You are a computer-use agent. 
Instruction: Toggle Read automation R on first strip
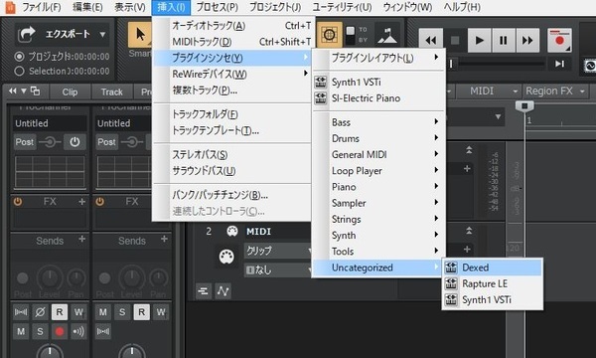coord(60,312)
